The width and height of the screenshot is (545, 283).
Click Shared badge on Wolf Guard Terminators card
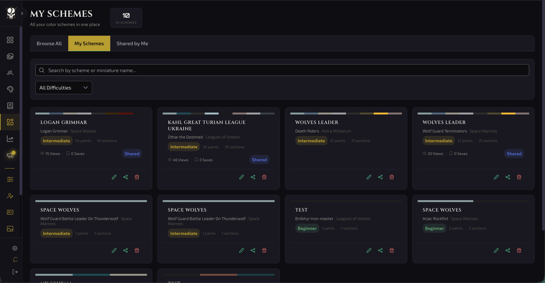514,154
